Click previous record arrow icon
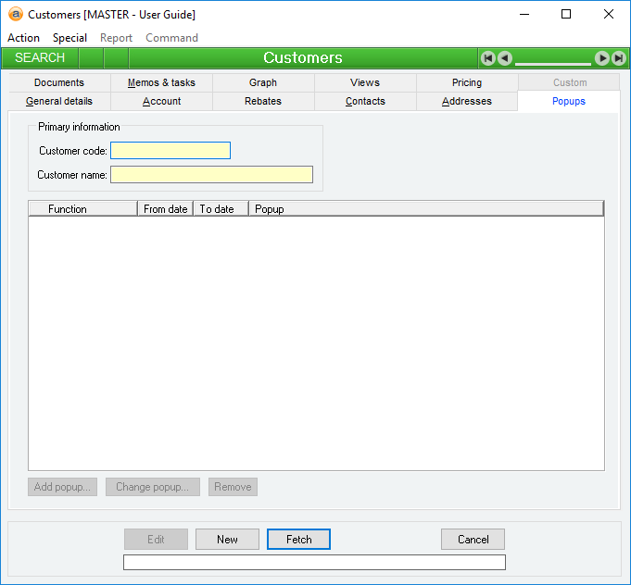 coord(504,58)
